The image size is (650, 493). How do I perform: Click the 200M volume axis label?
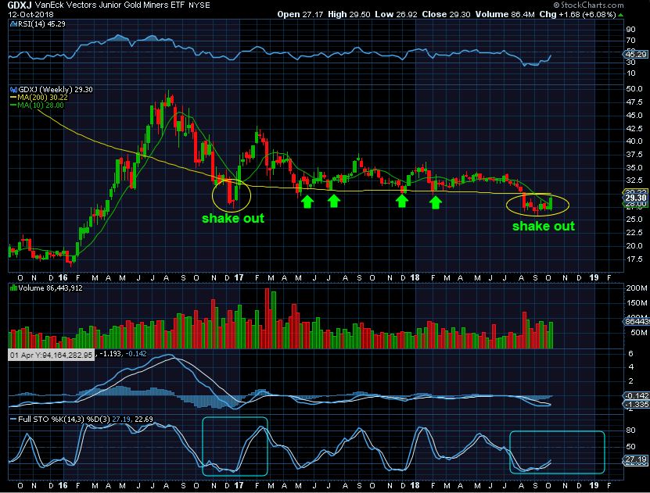tap(636, 288)
